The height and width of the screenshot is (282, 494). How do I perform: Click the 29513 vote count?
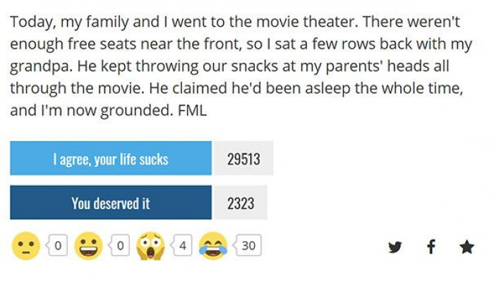(244, 159)
